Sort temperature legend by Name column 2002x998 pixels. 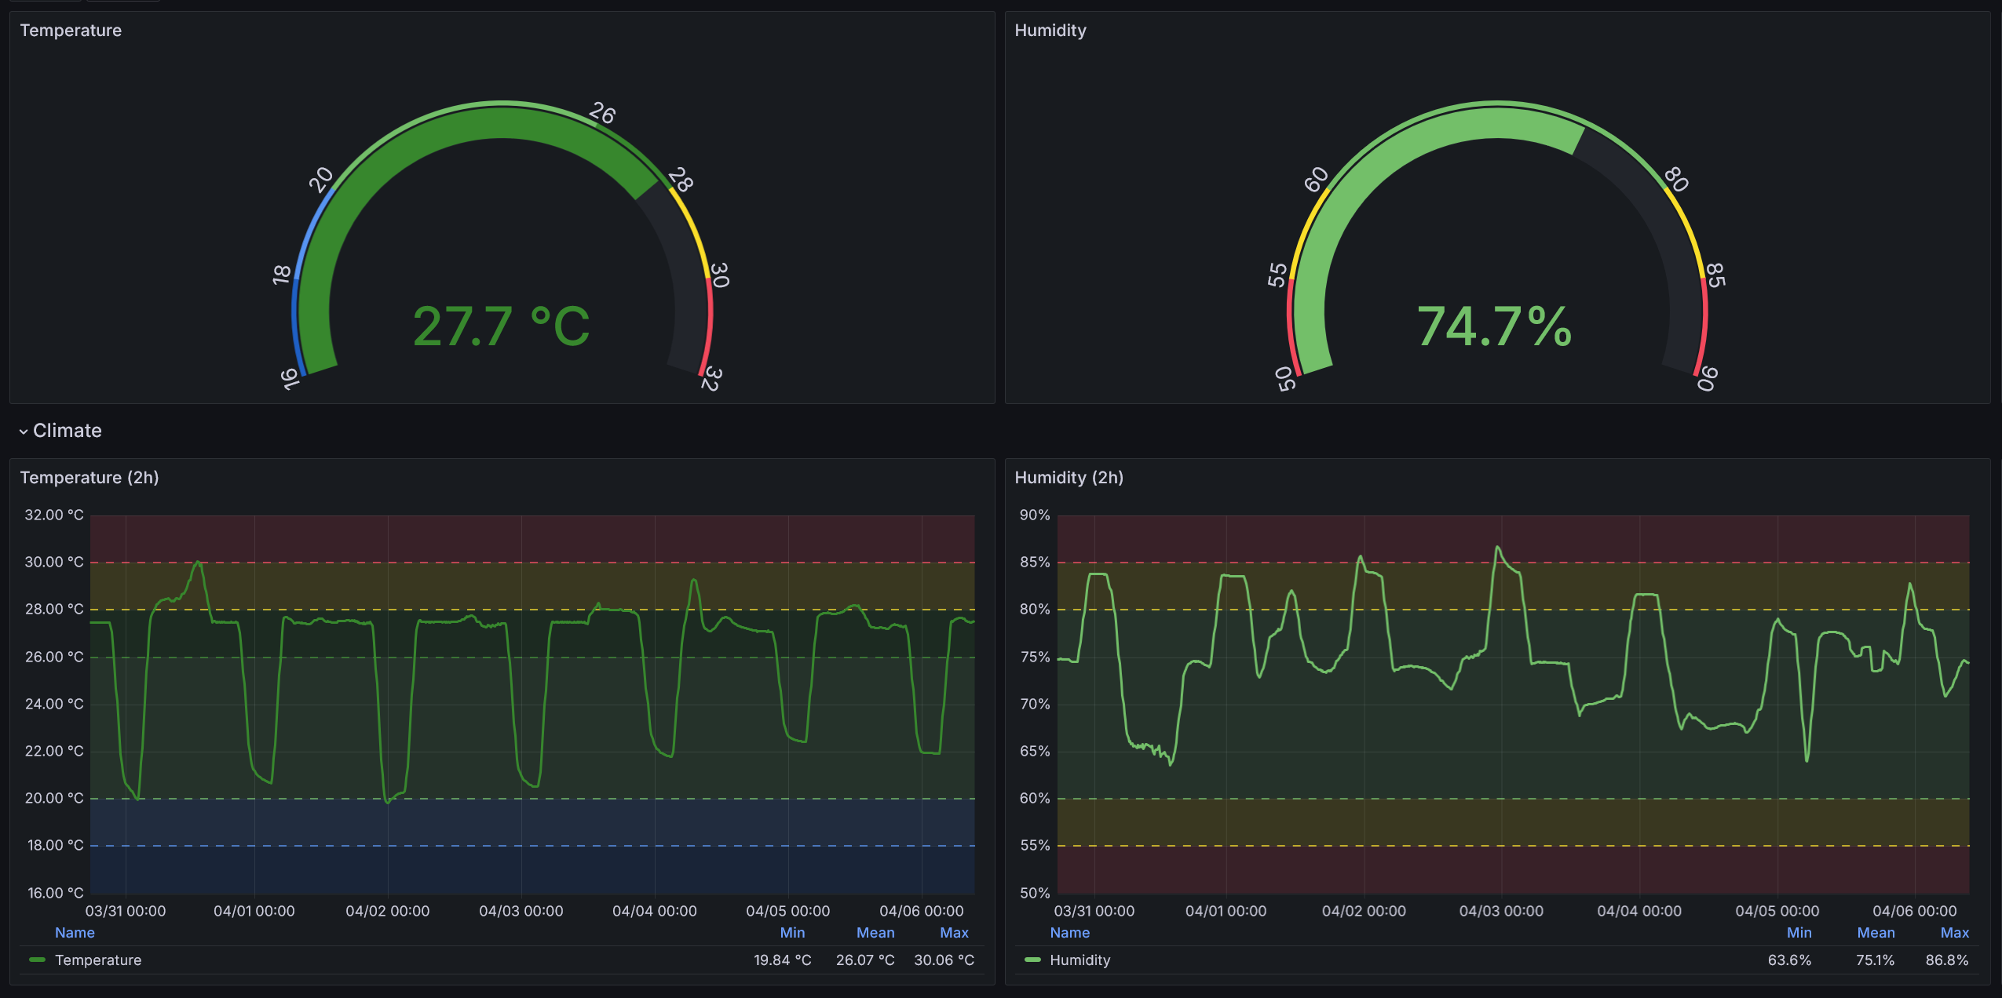point(75,933)
